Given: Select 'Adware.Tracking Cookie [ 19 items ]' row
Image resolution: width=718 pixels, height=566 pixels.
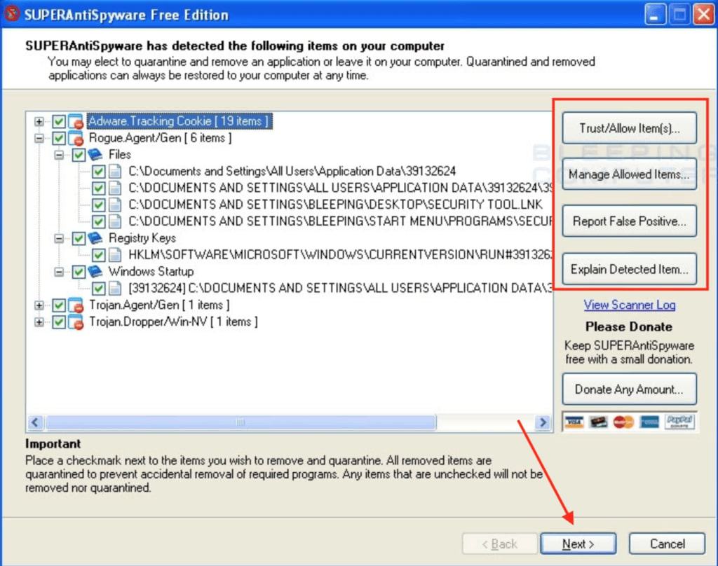Looking at the screenshot, I should tap(179, 121).
